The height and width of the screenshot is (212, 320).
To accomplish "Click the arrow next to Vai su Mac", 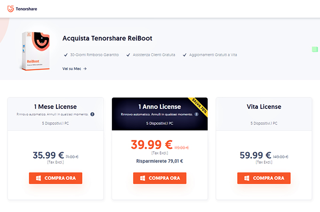I will click(x=85, y=69).
